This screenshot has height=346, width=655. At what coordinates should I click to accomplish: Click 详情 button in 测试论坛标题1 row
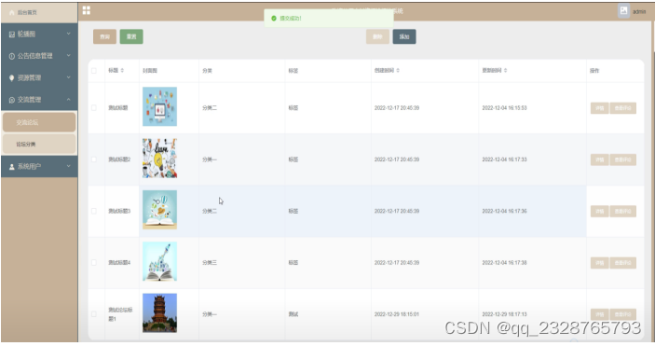tap(599, 314)
